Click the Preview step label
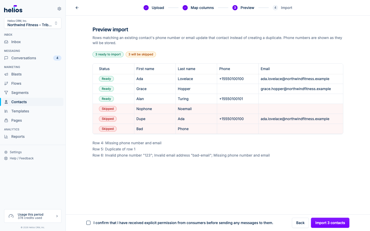The image size is (370, 231). coord(247,8)
